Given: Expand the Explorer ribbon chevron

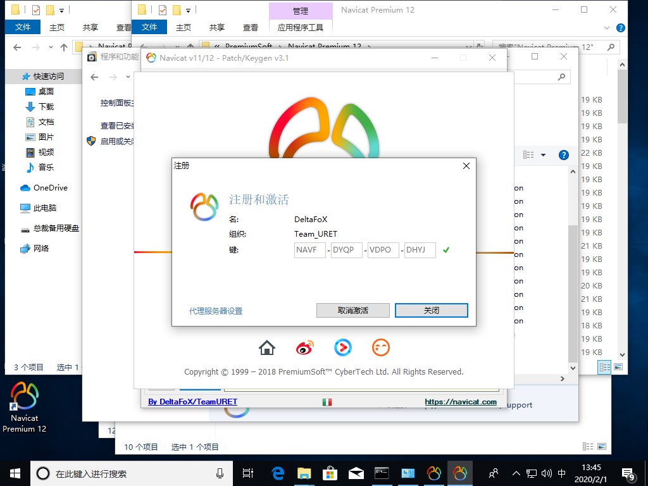Looking at the screenshot, I should pyautogui.click(x=607, y=28).
